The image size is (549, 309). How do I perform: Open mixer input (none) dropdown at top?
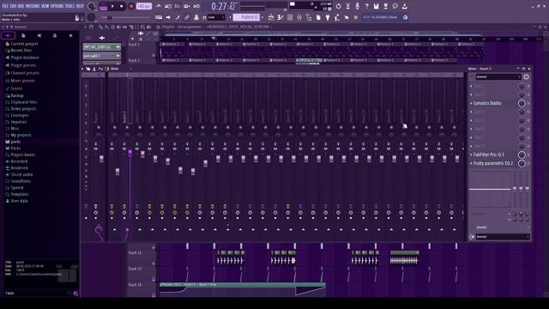(x=498, y=76)
